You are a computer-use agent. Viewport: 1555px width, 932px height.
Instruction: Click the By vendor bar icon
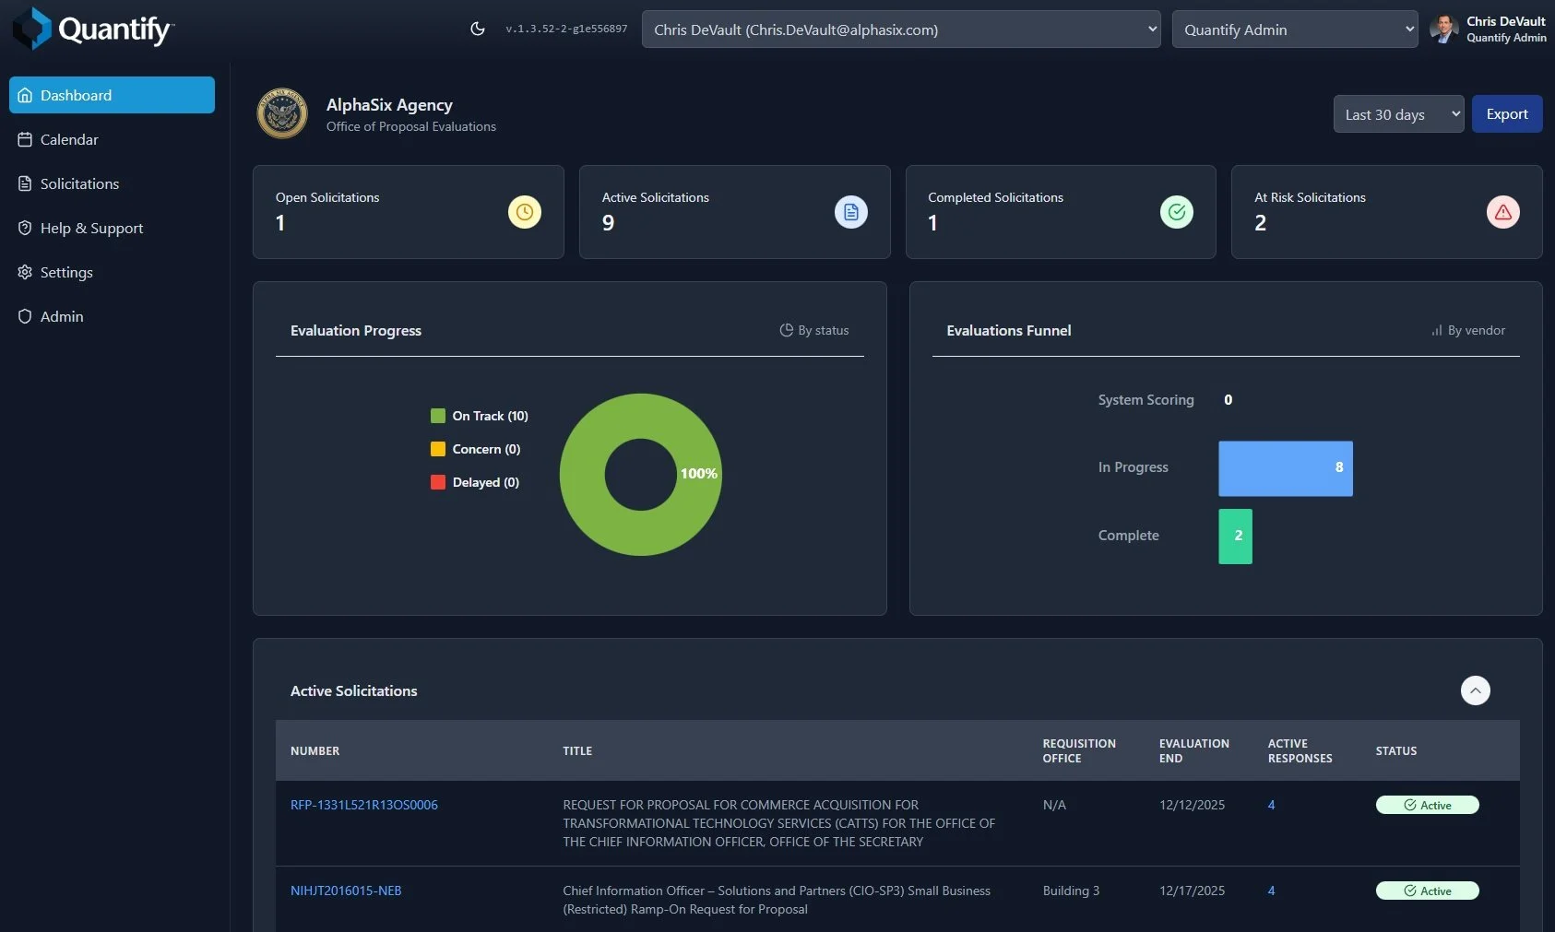1437,330
